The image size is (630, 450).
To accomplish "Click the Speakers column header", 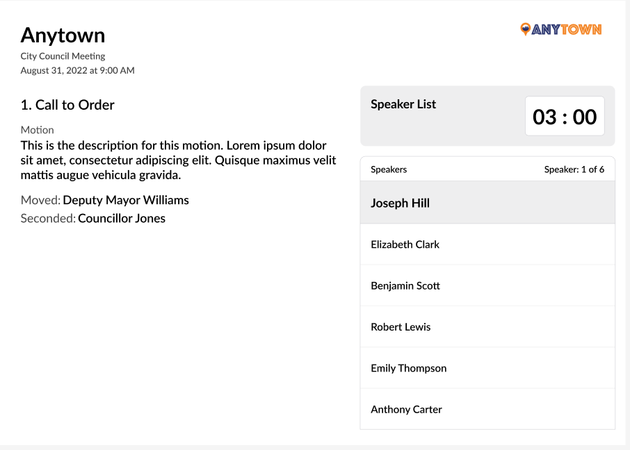I will click(x=389, y=169).
